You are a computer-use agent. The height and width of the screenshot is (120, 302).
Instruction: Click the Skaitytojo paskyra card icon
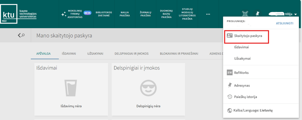229,36
